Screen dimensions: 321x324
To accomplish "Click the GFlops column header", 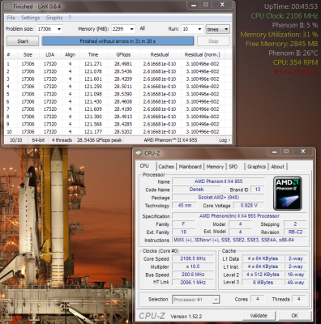I will pyautogui.click(x=123, y=54).
